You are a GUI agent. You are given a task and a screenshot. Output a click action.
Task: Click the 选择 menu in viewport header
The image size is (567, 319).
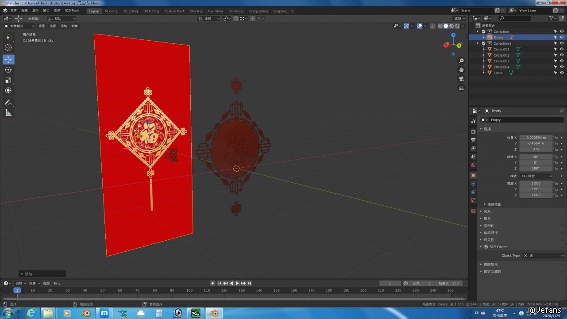(53, 26)
